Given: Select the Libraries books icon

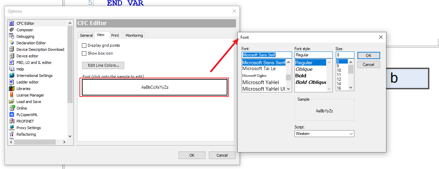Looking at the screenshot, I should [x=12, y=89].
